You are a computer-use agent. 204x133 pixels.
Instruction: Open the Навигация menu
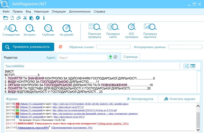pyautogui.click(x=41, y=11)
